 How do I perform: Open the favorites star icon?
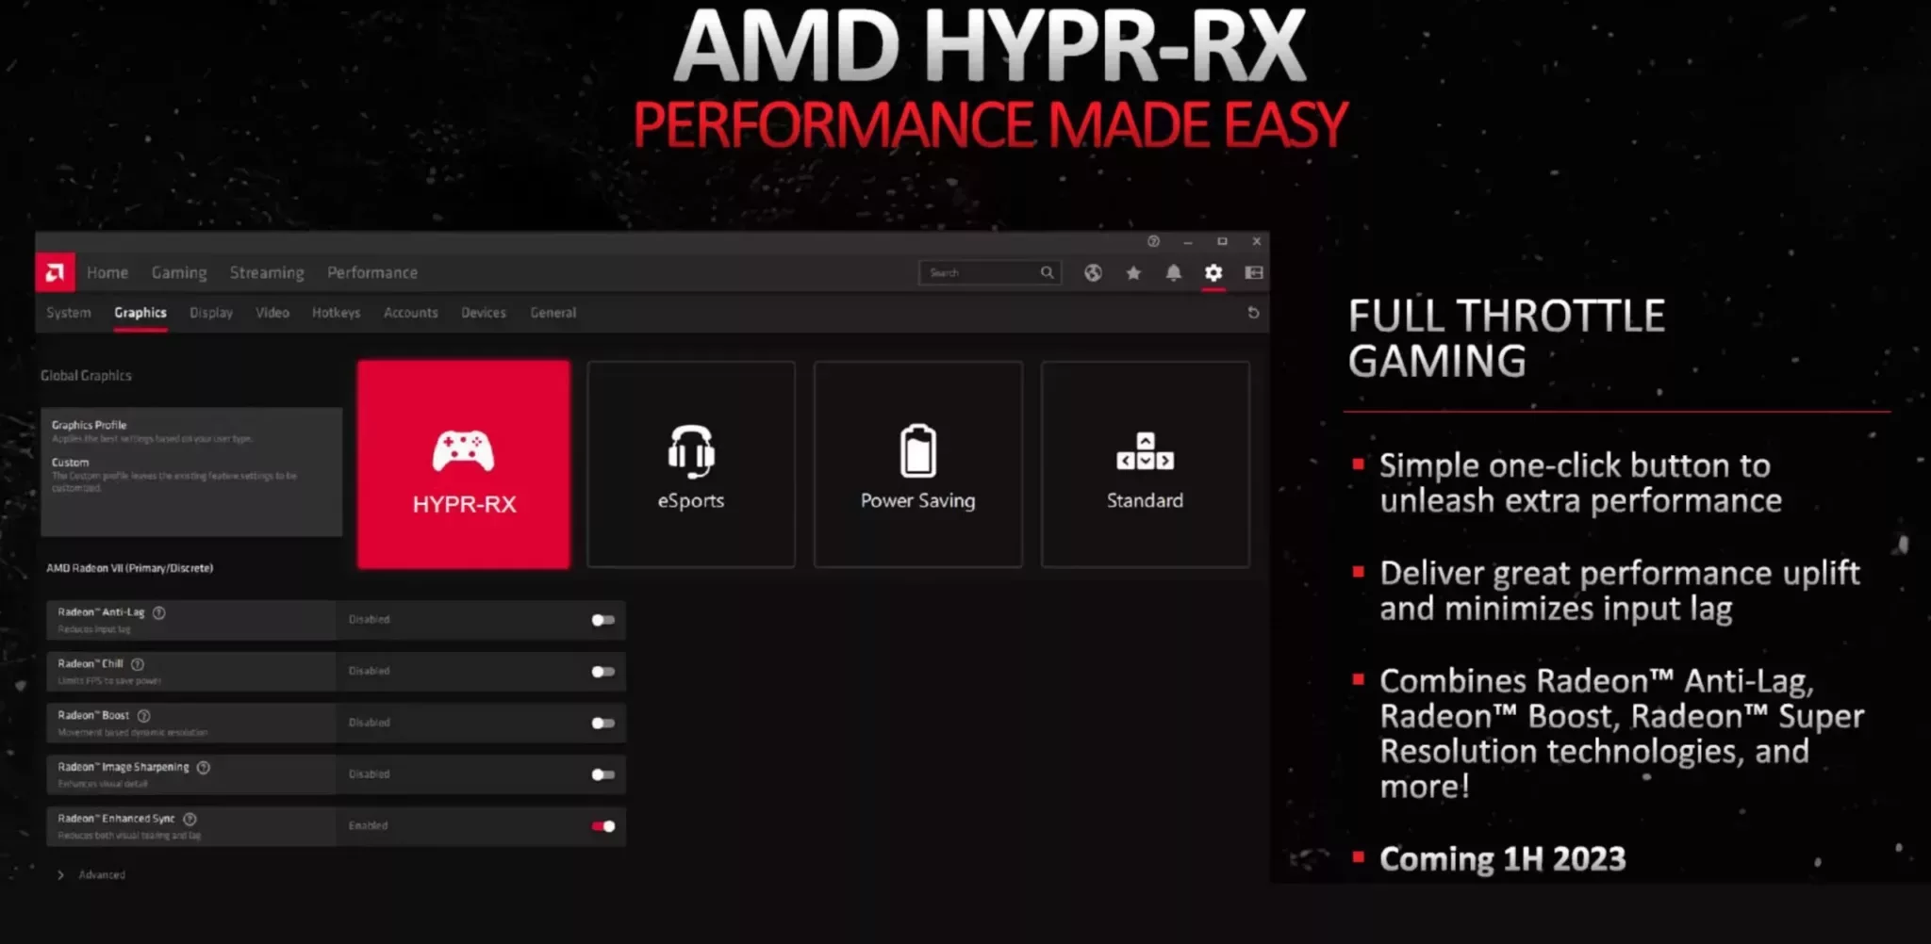(x=1133, y=273)
